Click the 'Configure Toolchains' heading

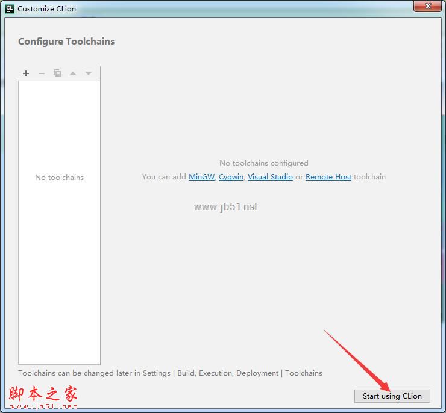click(66, 42)
